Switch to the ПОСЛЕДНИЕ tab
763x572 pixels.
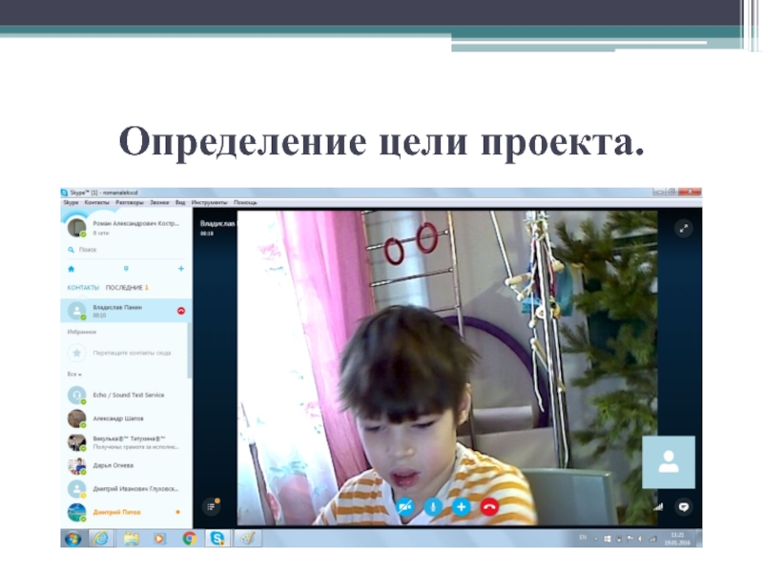[x=124, y=287]
